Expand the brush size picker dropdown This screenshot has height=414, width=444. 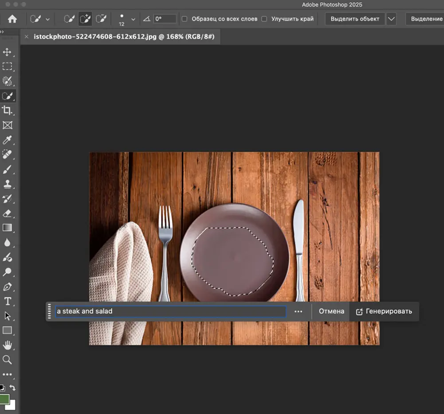click(134, 19)
